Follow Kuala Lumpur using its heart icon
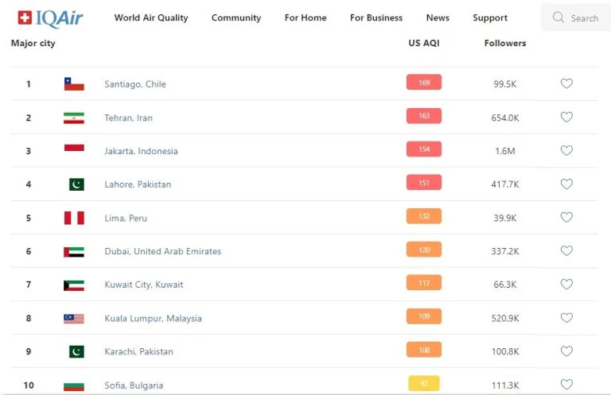Viewport: 611px width, 395px height. (566, 318)
